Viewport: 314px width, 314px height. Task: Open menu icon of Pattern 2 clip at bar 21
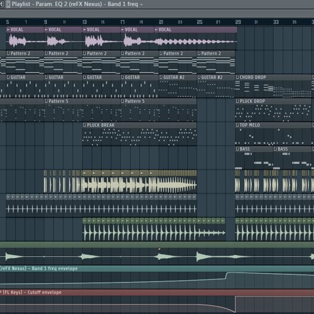pyautogui.click(x=161, y=53)
